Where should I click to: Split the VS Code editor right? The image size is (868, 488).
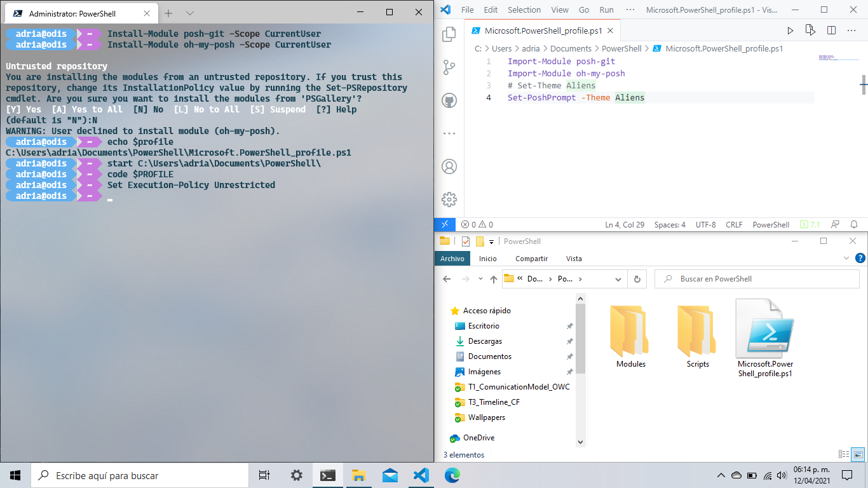(x=831, y=30)
